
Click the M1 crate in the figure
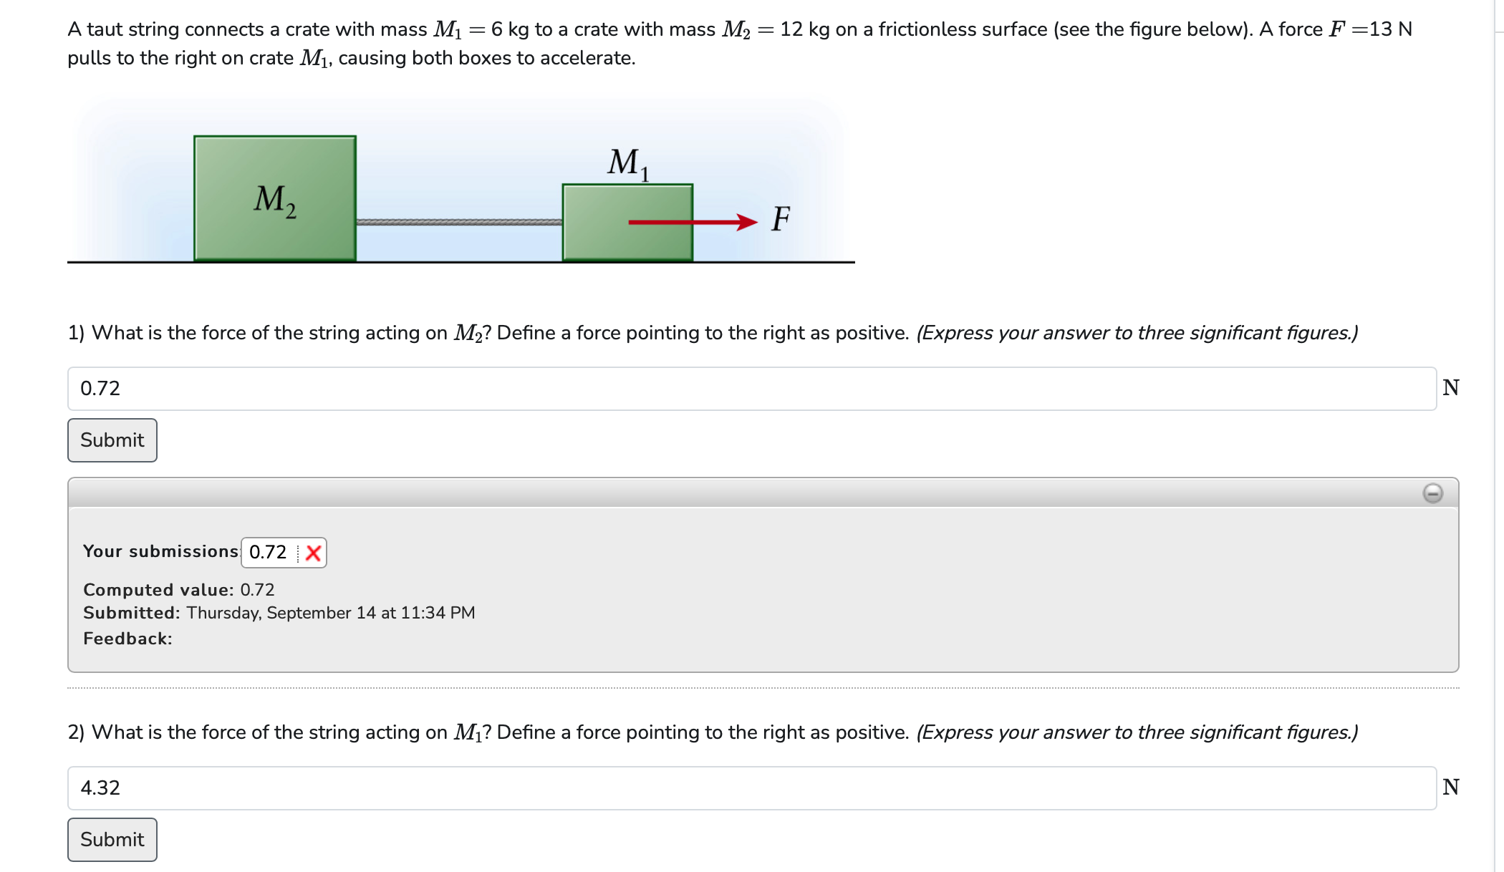tap(627, 222)
